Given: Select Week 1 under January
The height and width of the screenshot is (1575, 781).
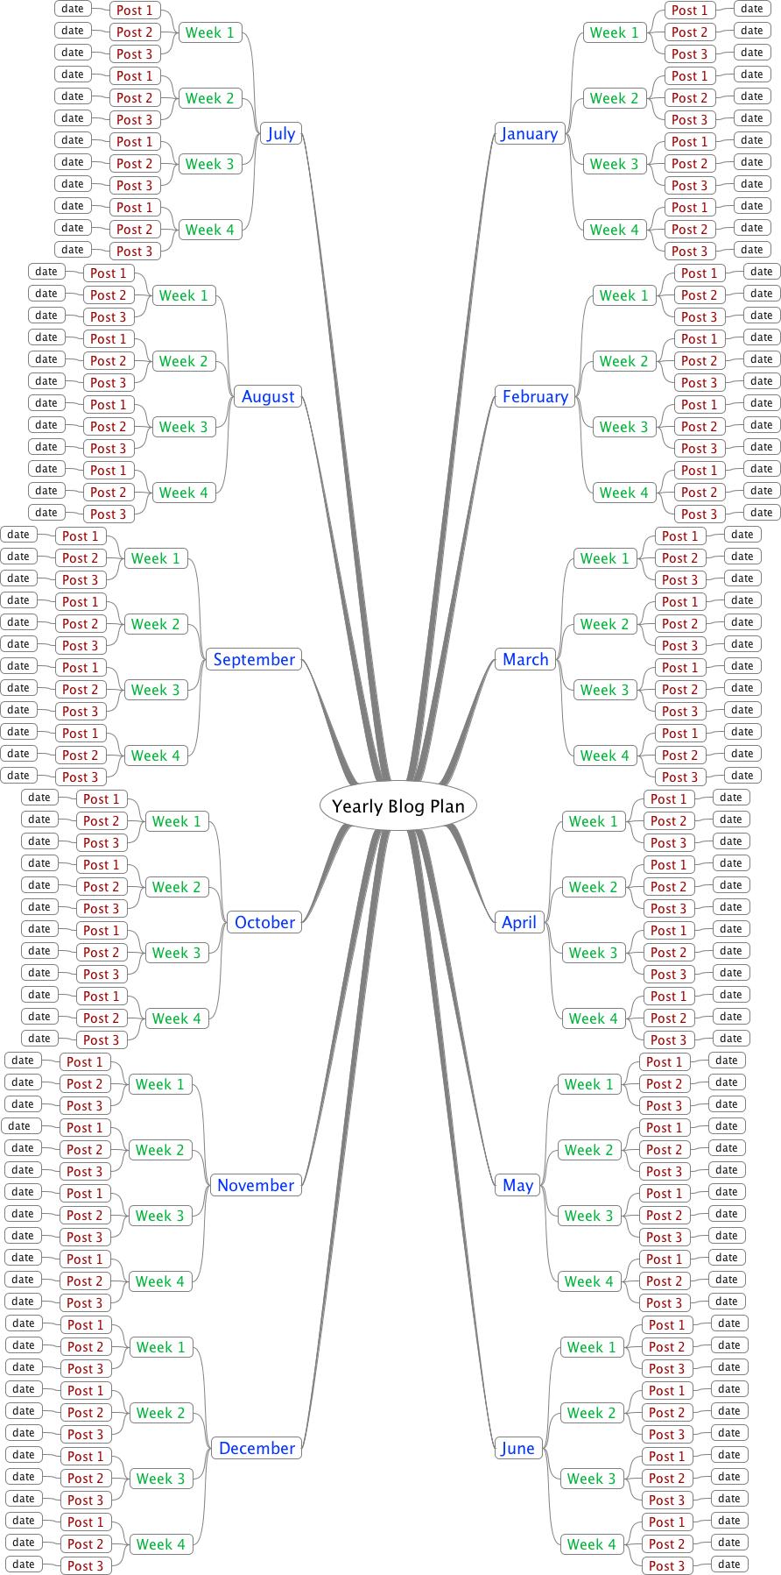Looking at the screenshot, I should 615,33.
